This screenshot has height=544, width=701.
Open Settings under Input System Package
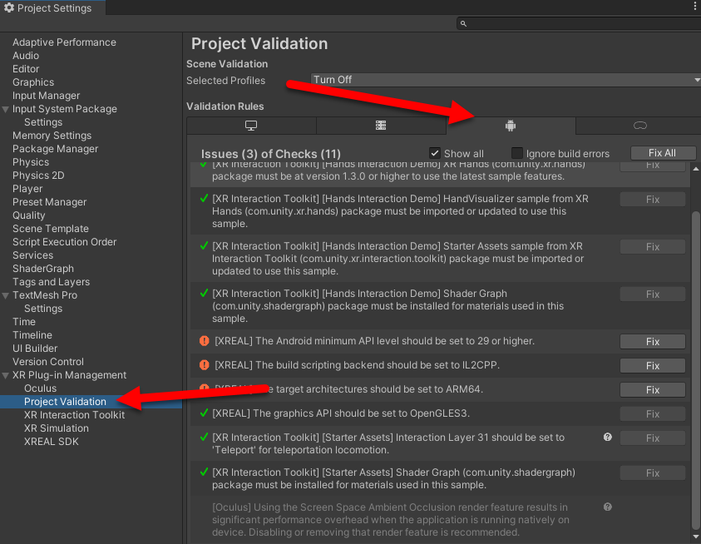(43, 122)
